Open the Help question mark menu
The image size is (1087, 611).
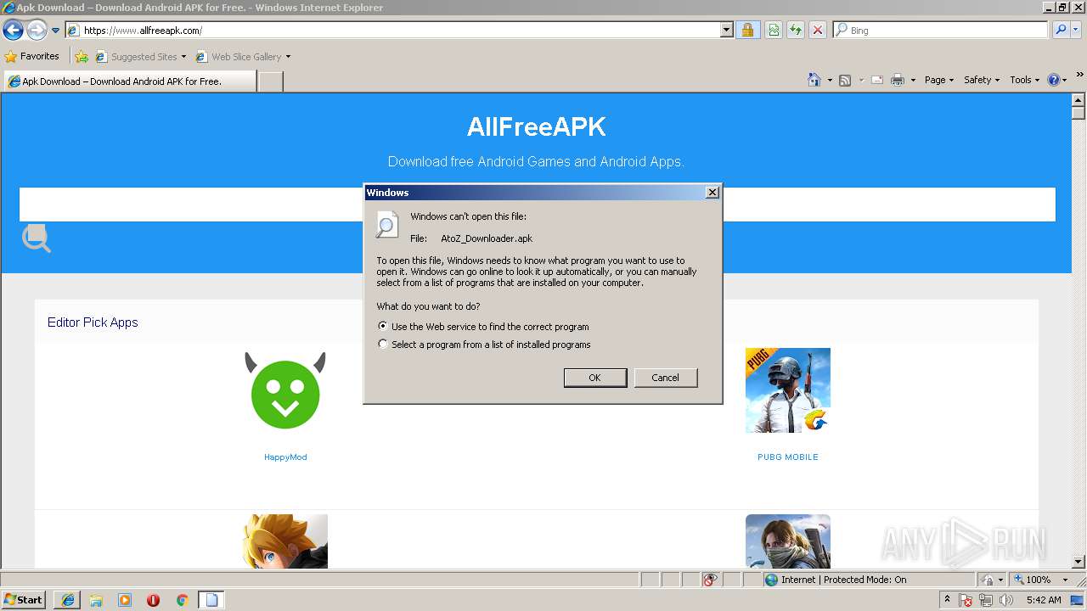click(1057, 80)
